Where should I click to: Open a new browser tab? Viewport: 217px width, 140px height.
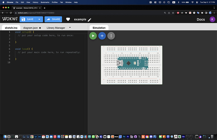tap(44, 8)
